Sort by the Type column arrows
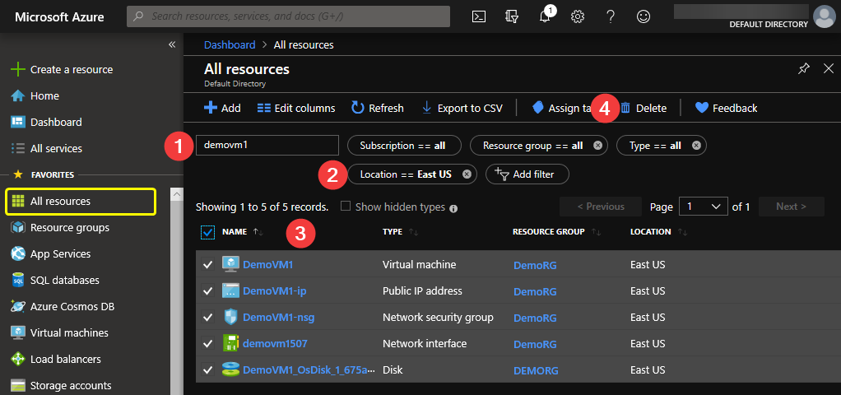841x395 pixels. [413, 232]
